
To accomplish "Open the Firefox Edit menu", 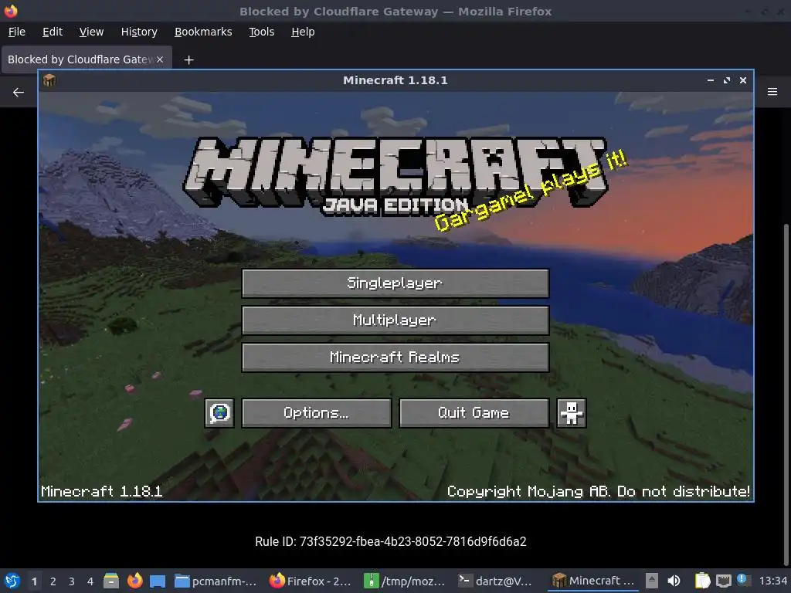I will [x=53, y=32].
